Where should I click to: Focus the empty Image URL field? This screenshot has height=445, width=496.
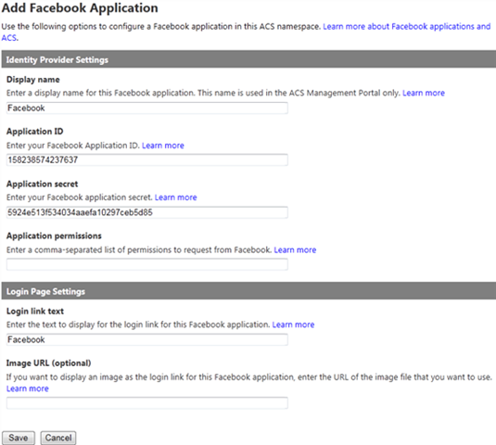coord(147,403)
